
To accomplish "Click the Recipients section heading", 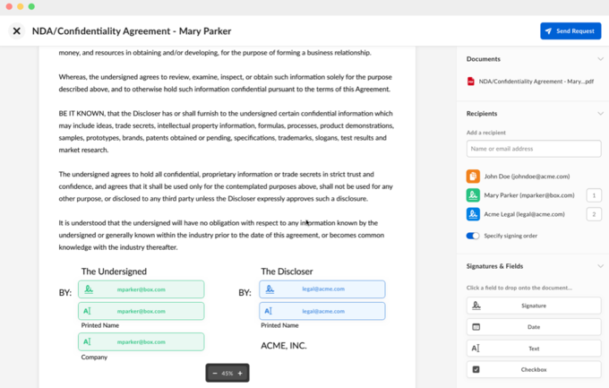I will pos(482,114).
